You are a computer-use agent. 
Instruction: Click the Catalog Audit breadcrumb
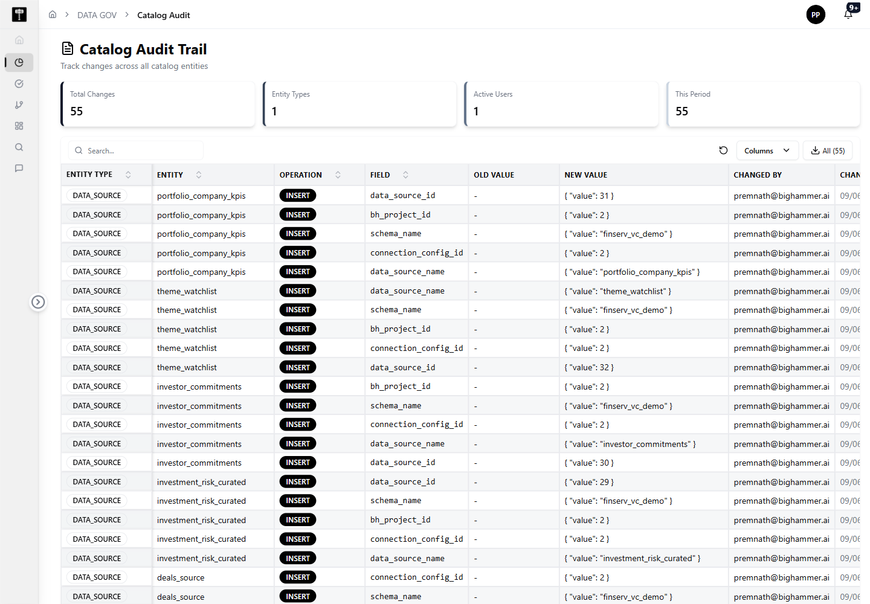163,15
